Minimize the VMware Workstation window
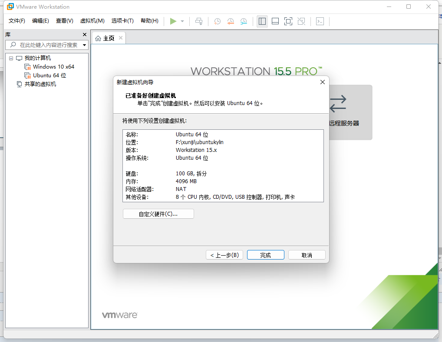Screen dimensions: 442x342 389,7
